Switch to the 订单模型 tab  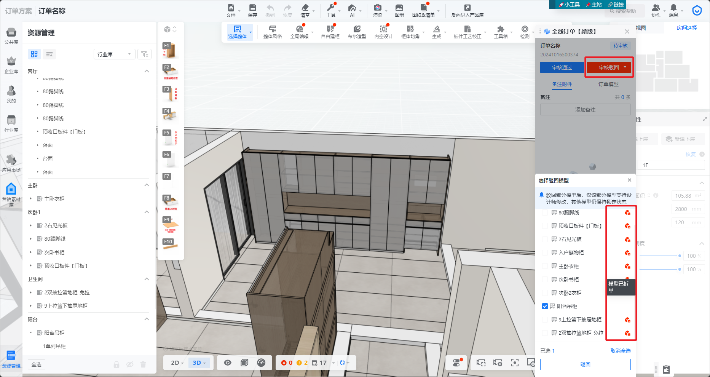(x=608, y=84)
